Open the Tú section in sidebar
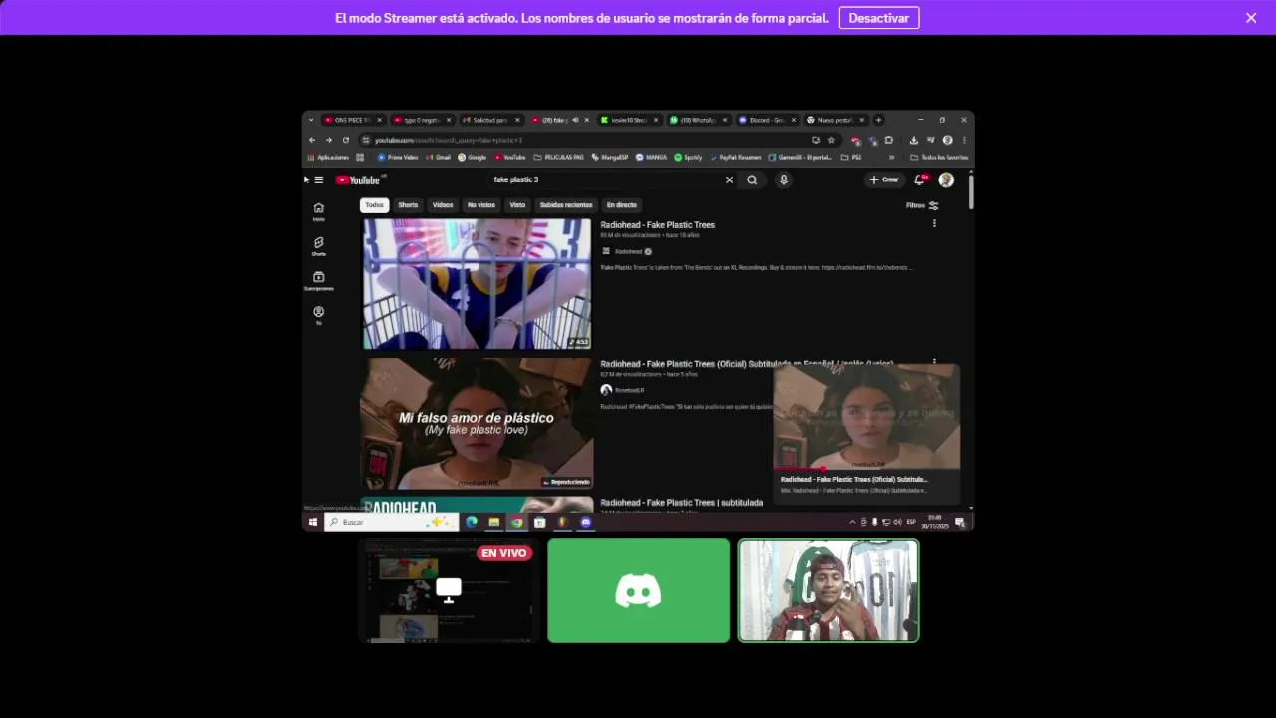The image size is (1276, 718). click(319, 316)
